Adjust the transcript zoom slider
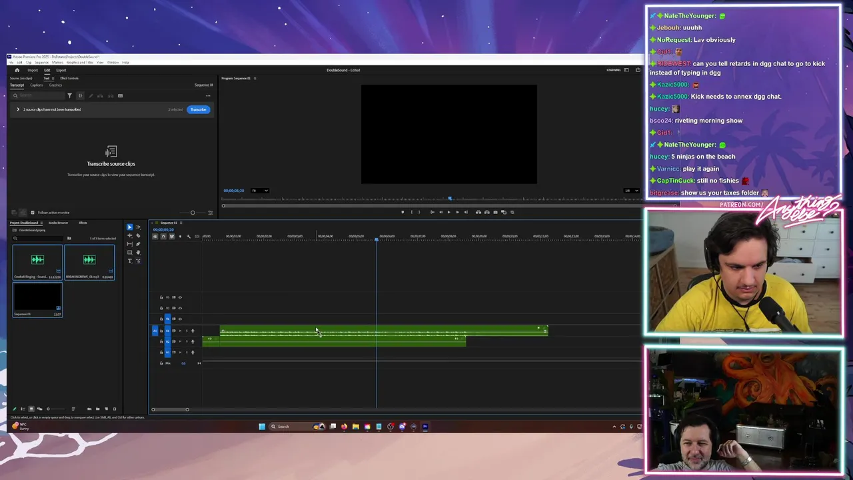This screenshot has width=853, height=480. (x=193, y=213)
